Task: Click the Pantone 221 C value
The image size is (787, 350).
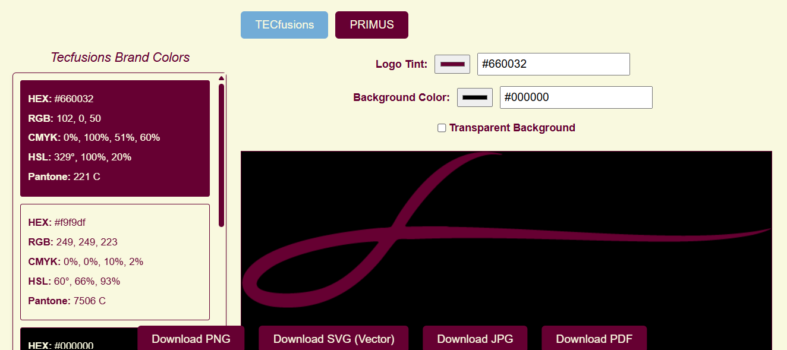Action: tap(87, 176)
